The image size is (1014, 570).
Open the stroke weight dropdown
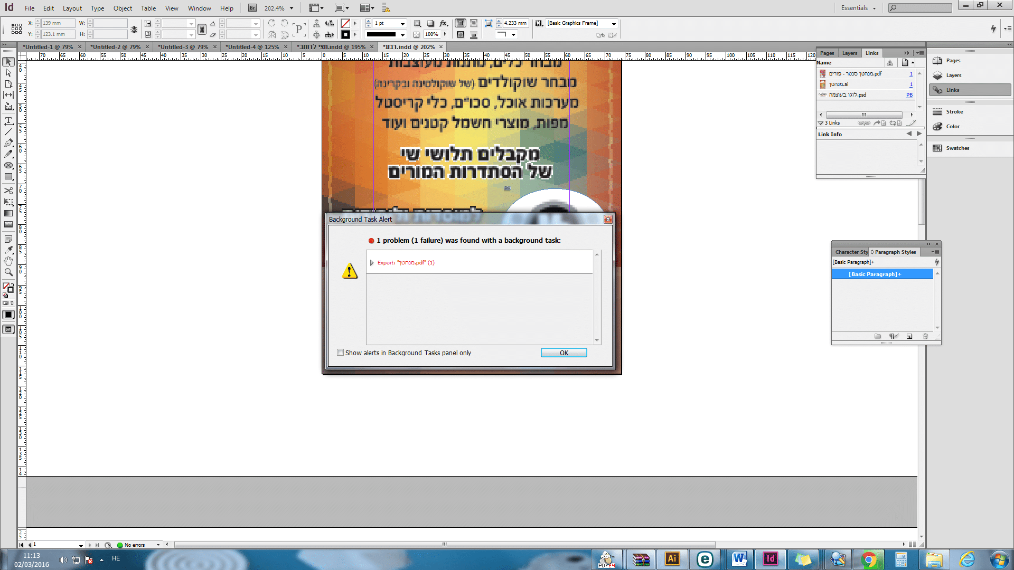[402, 24]
